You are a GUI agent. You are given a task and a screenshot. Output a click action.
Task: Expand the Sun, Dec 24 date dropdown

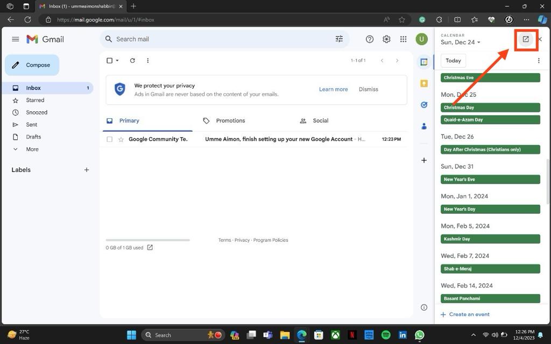coord(478,42)
